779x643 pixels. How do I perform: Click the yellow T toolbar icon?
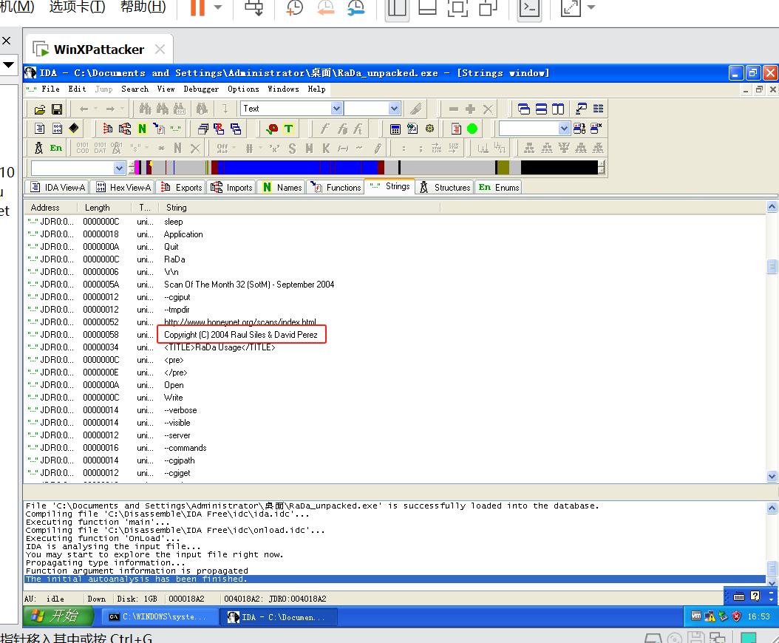click(288, 129)
